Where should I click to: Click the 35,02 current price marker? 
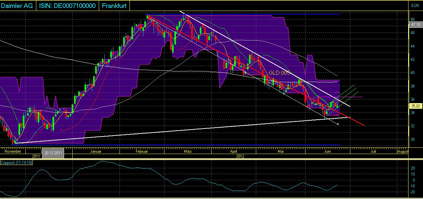point(415,106)
